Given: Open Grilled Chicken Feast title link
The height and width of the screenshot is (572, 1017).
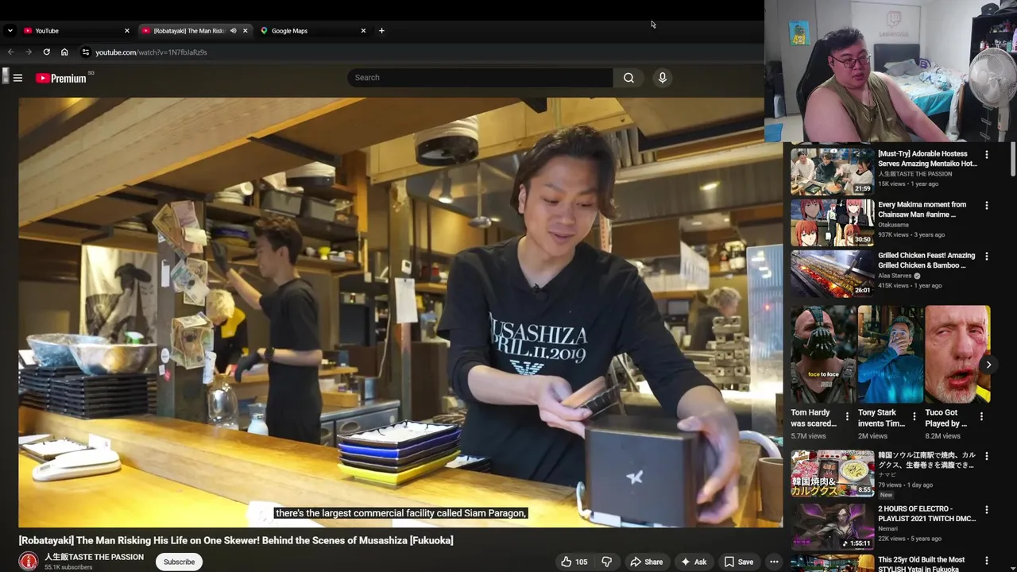Looking at the screenshot, I should 926,261.
